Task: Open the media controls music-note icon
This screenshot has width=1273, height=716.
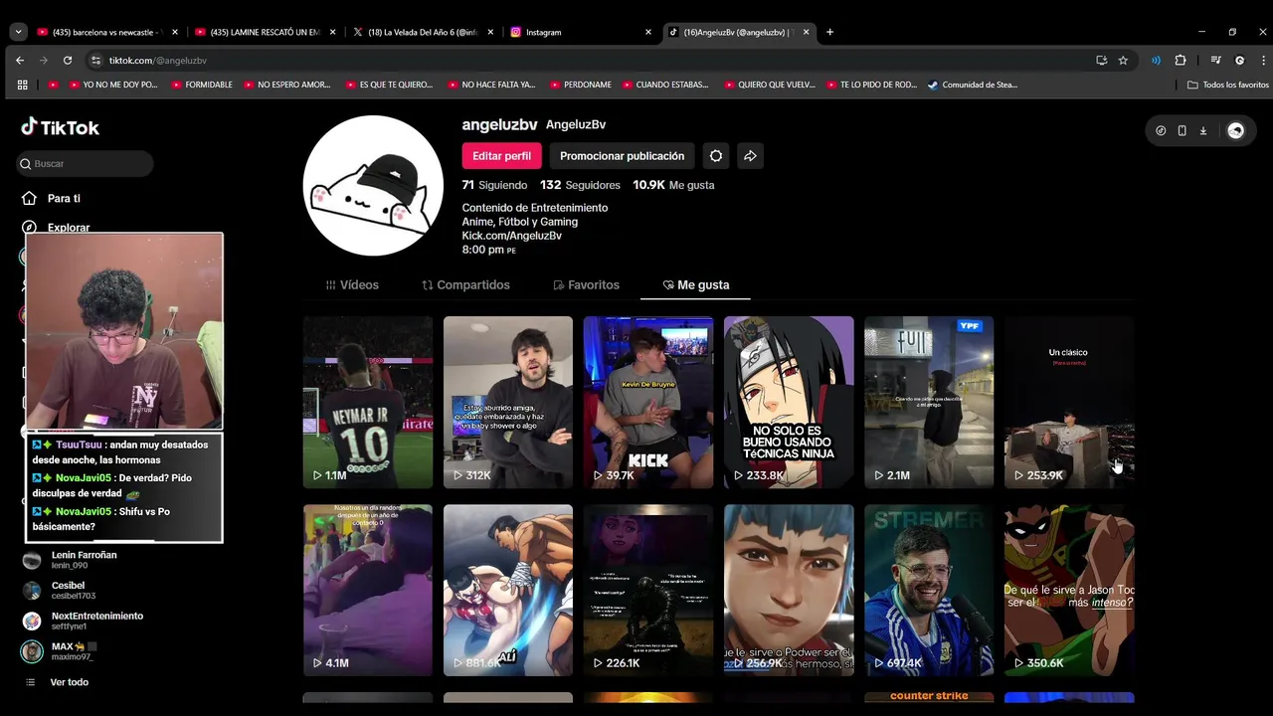Action: tap(1215, 61)
